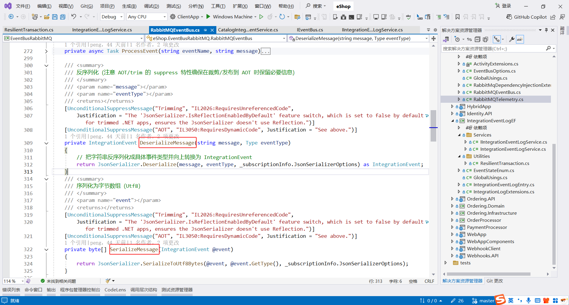The image size is (569, 305).
Task: Click the Start Without Debugging hollow play icon
Action: tap(261, 17)
